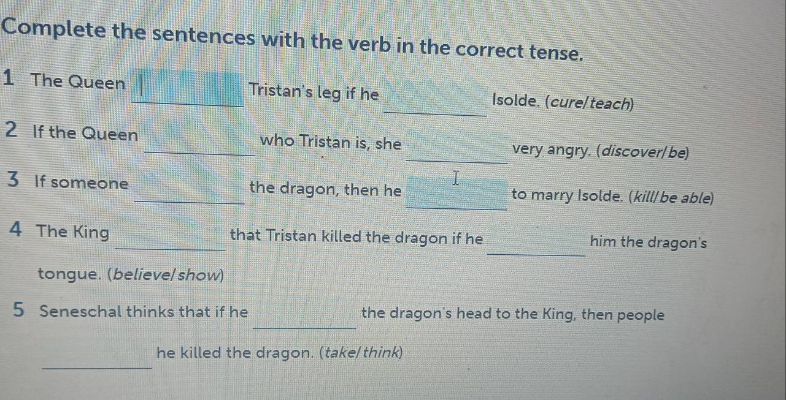Click the blank before 'Isolde'

(436, 102)
